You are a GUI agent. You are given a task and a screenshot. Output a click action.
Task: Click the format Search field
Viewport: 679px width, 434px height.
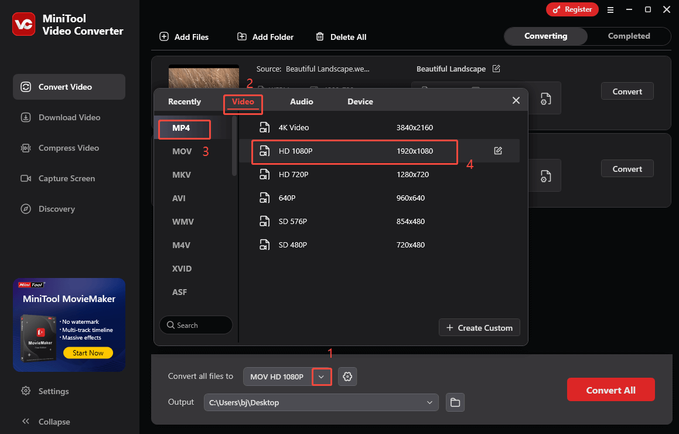tap(196, 325)
